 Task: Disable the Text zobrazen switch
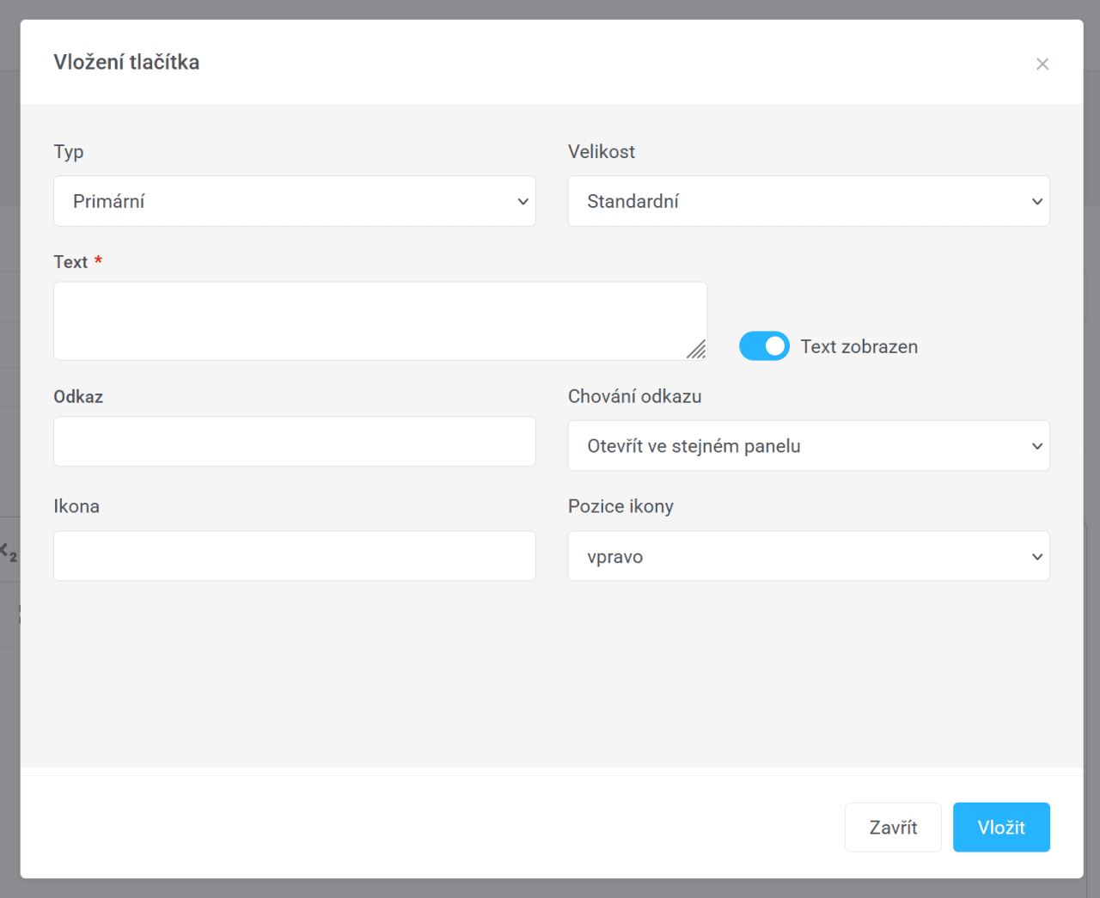tap(764, 346)
